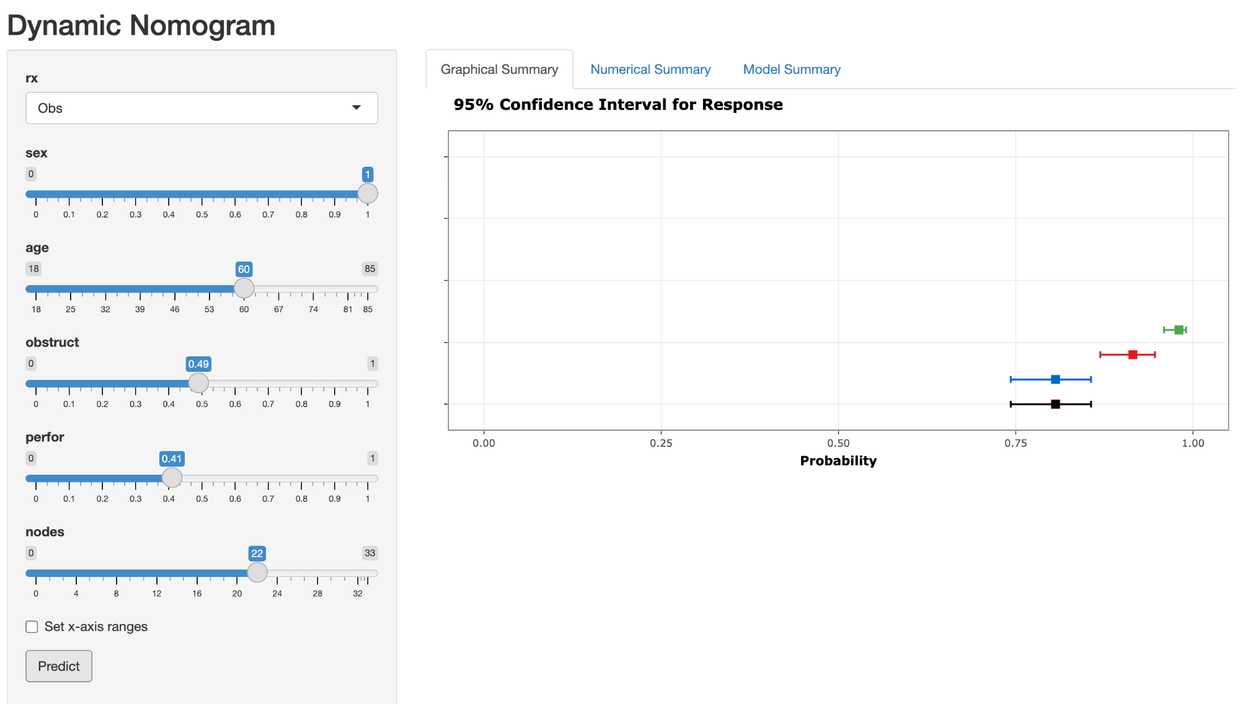Click the nodes maximum label 33
The height and width of the screenshot is (704, 1240).
370,553
